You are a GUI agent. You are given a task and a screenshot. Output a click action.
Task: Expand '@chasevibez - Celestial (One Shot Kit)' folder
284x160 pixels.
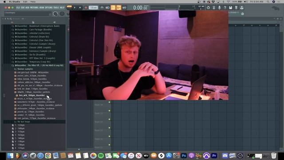coord(32,40)
